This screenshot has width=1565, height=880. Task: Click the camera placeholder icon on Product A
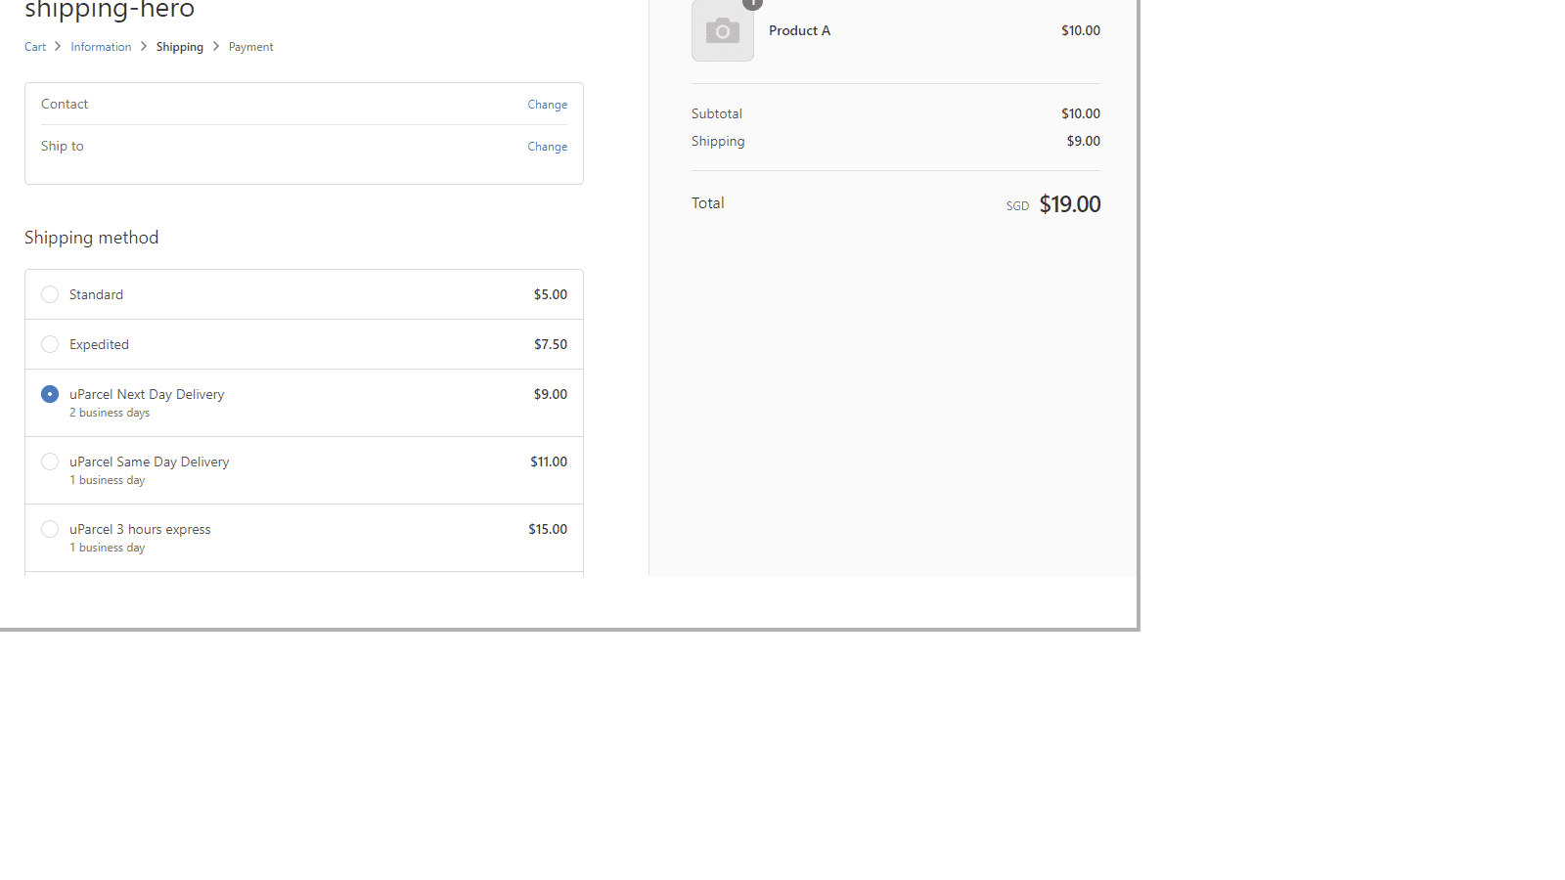click(x=723, y=30)
